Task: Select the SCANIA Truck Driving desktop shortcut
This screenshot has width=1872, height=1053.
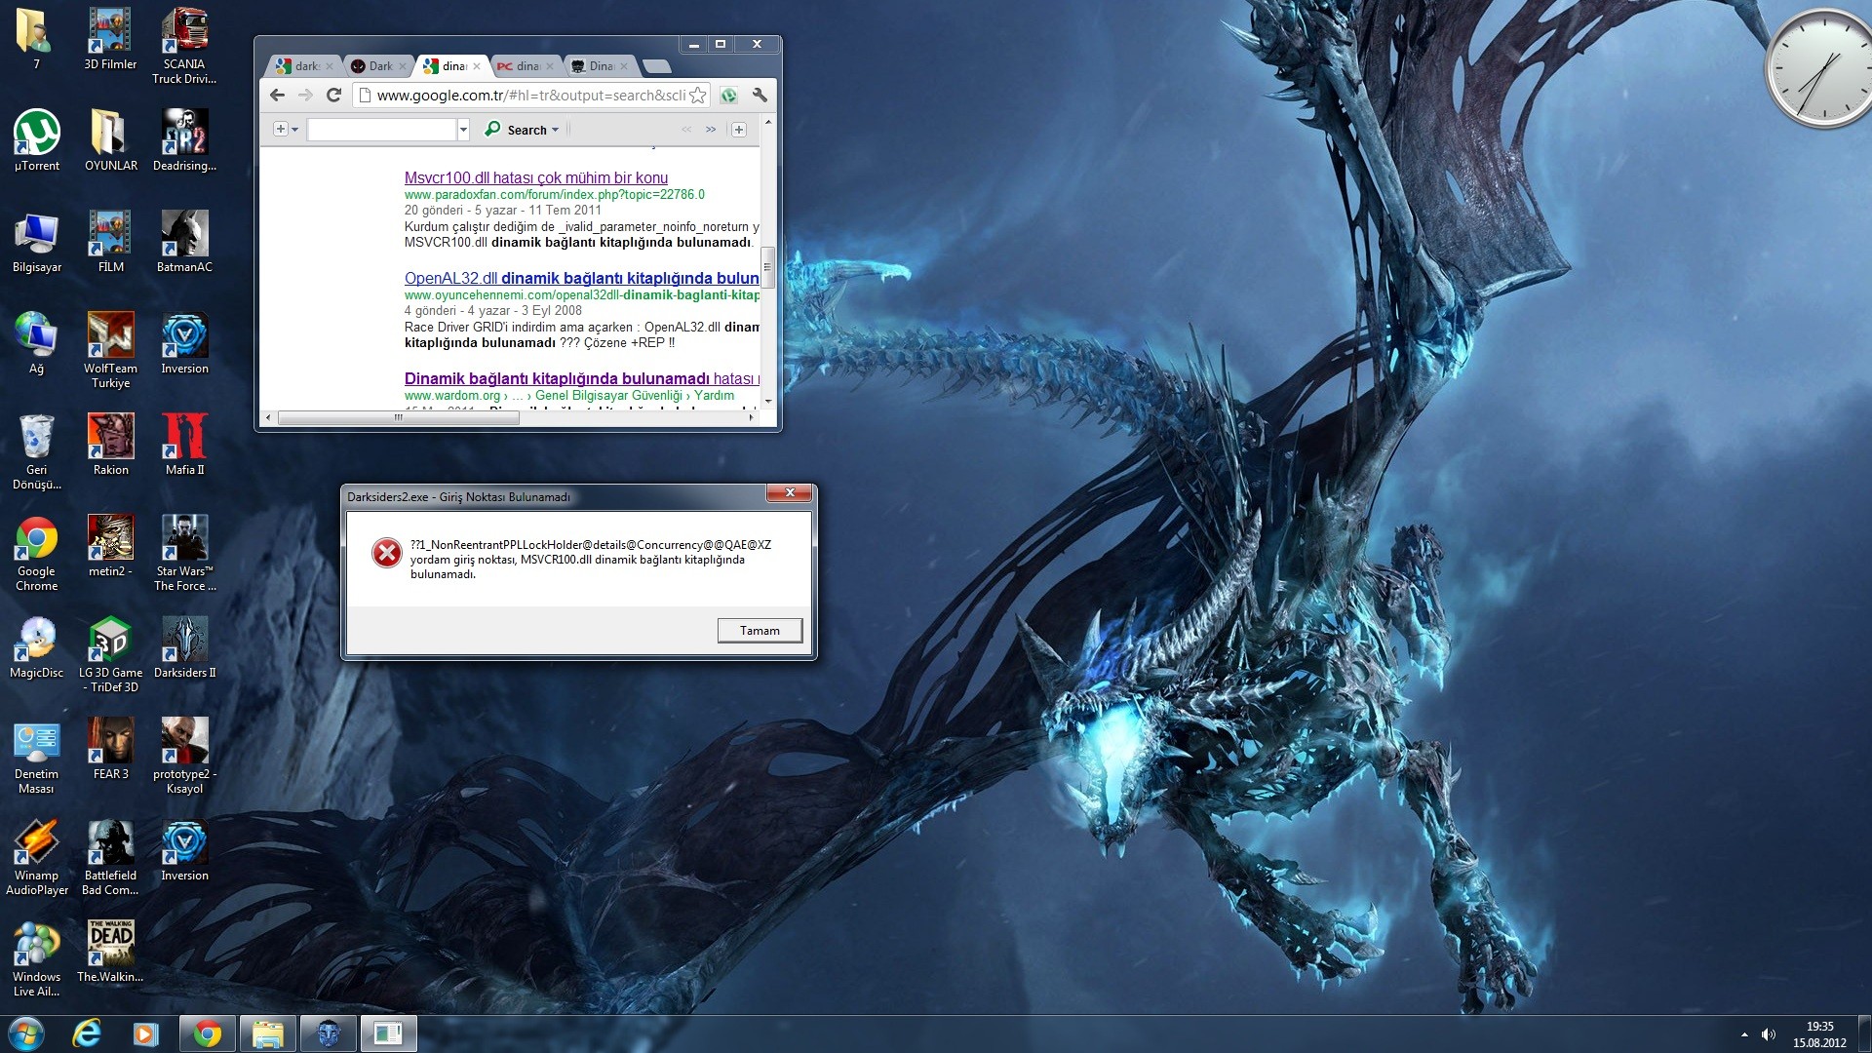Action: (x=184, y=46)
